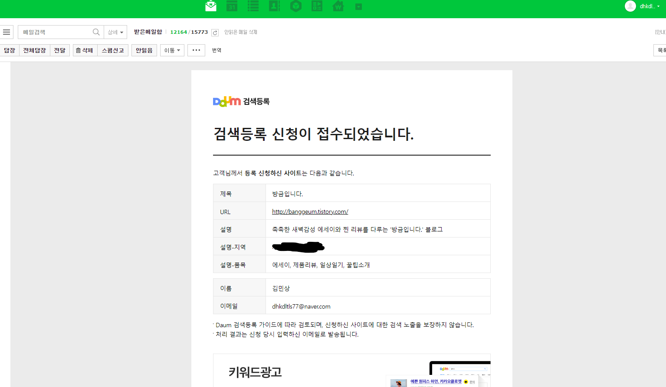The height and width of the screenshot is (387, 666).
Task: Click the email dhkdltls77@naver.com
Action: tap(302, 306)
